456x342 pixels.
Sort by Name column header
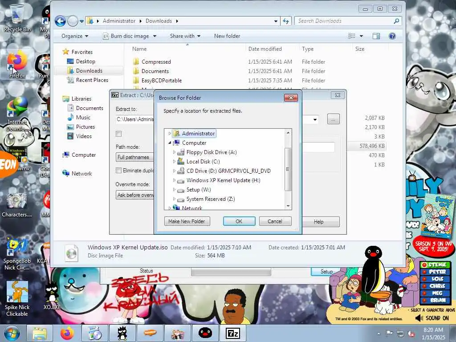pos(139,49)
